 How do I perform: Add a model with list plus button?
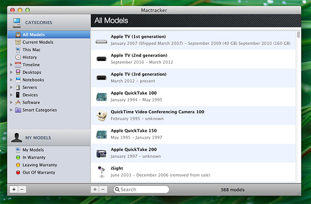95,190
